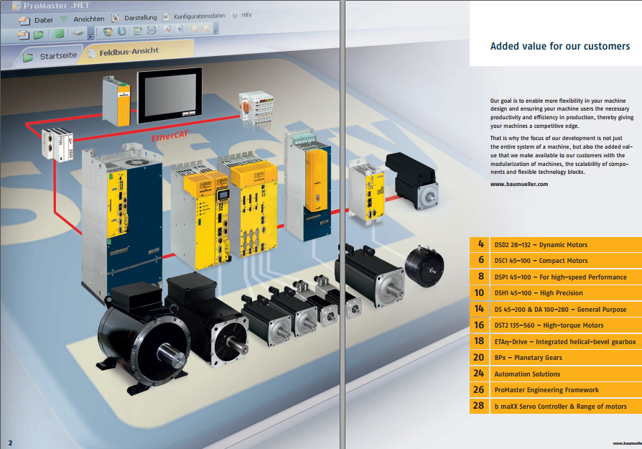Click 'DS 45–200 & DA 100–280 – General Purpose'
Screen dimensions: 642x449
[556, 310]
